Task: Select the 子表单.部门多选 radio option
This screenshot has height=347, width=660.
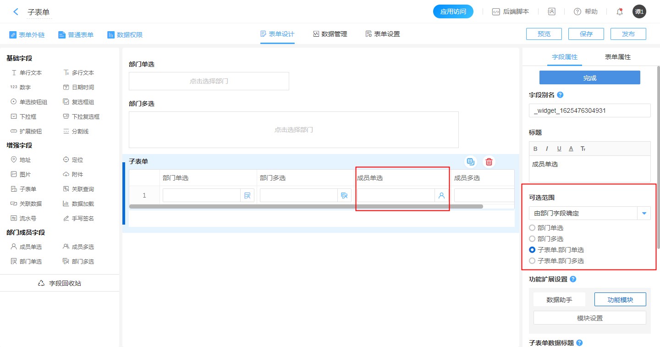Action: click(532, 261)
